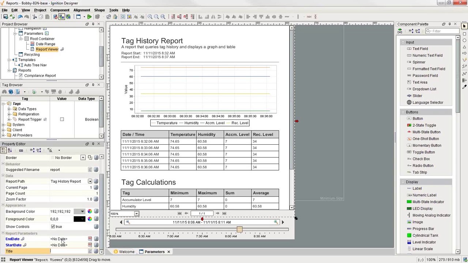Select Date Range in Project Browser
The image size is (468, 263).
point(45,44)
